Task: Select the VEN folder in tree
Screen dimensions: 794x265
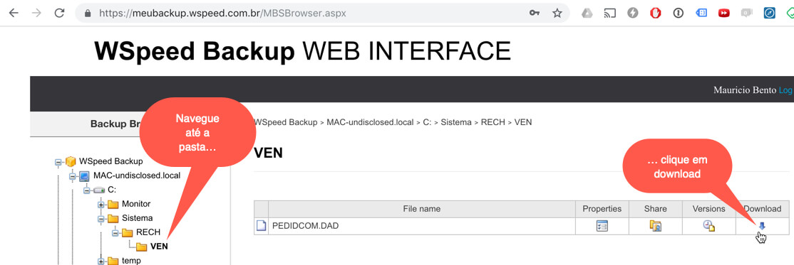Action: point(159,247)
